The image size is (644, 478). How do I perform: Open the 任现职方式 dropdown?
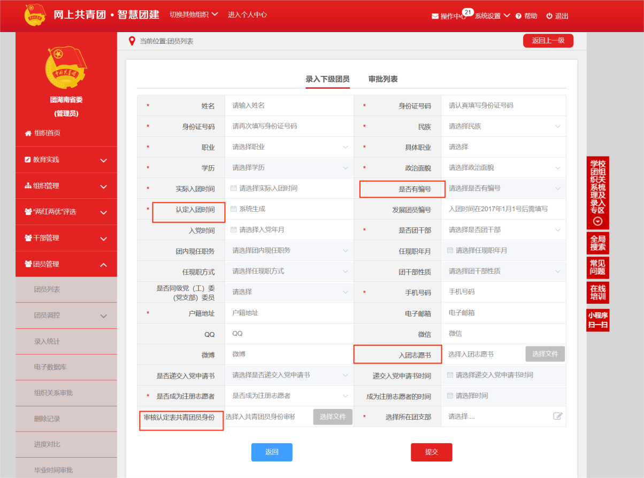289,271
